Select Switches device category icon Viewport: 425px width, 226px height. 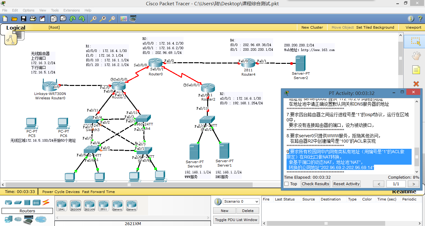(x=18, y=202)
